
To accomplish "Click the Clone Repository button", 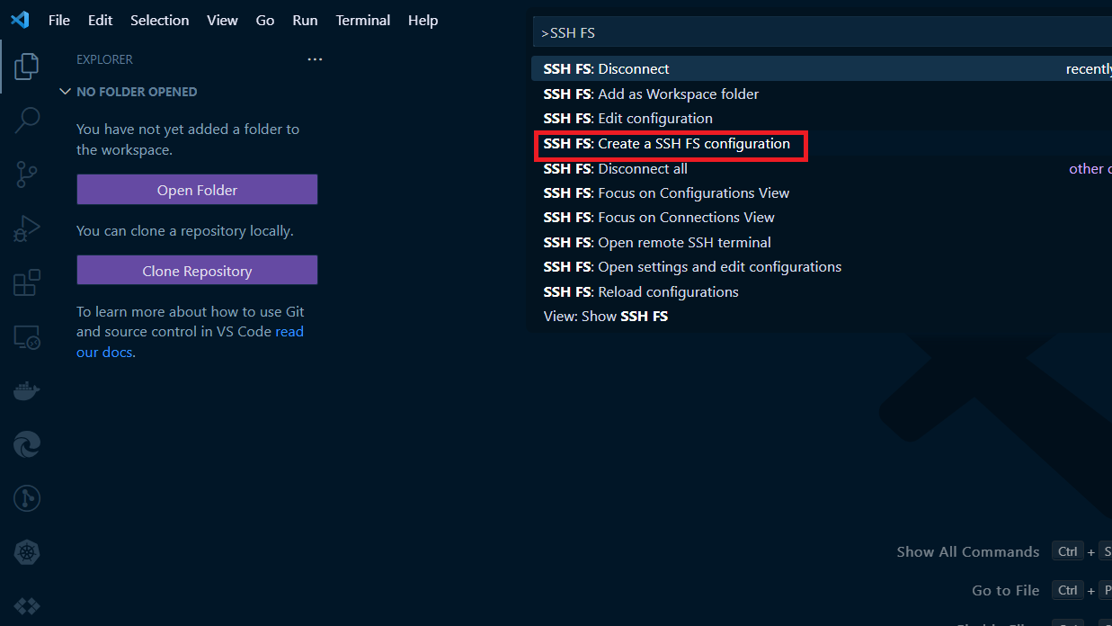I will (197, 271).
